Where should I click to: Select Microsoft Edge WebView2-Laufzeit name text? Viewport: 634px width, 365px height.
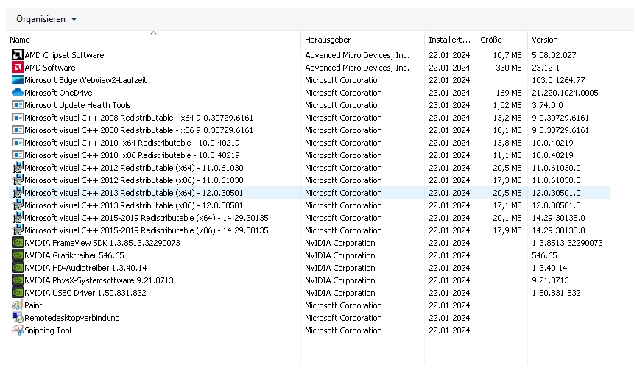point(85,80)
